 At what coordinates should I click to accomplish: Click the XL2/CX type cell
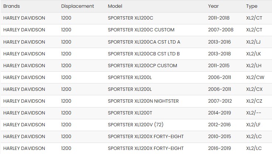click(255, 89)
